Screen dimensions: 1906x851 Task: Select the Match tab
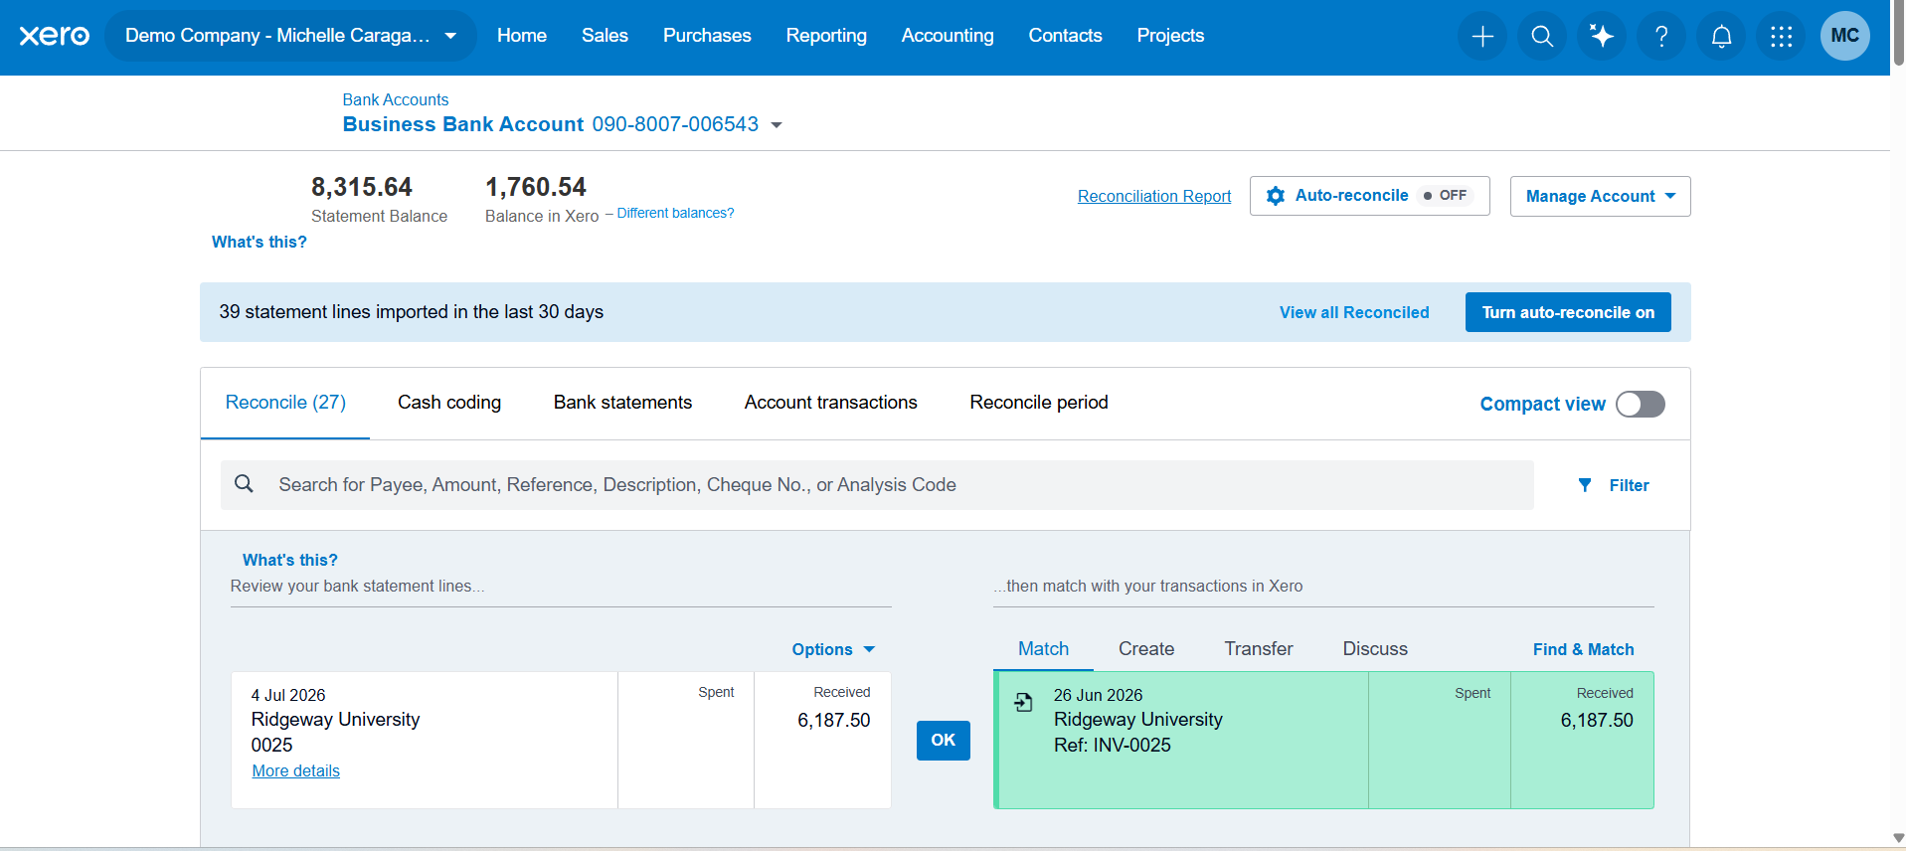[x=1043, y=649]
